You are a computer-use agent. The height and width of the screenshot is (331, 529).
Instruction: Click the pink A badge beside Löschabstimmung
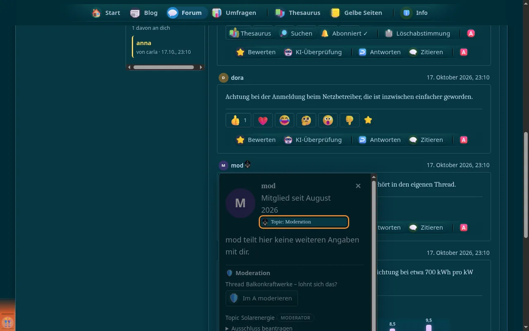coord(471,34)
